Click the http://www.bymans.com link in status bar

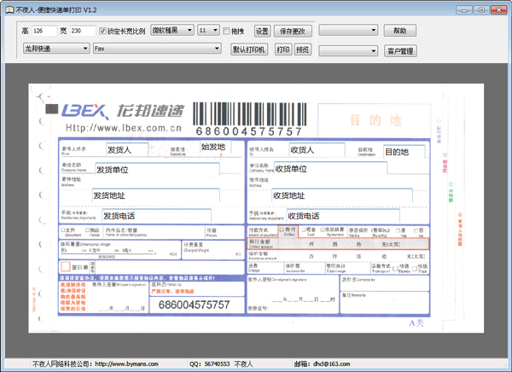coord(126,363)
